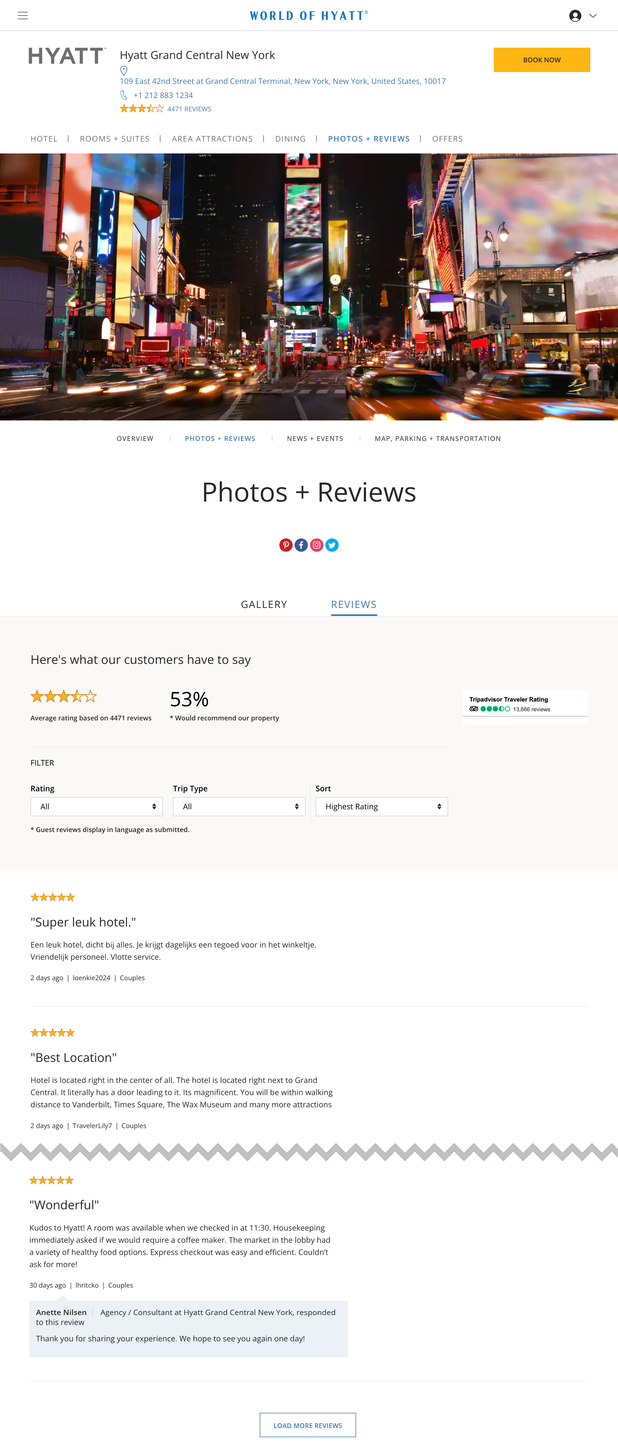Screen dimensions: 618x1443
Task: Click the Book Now button
Action: [541, 60]
